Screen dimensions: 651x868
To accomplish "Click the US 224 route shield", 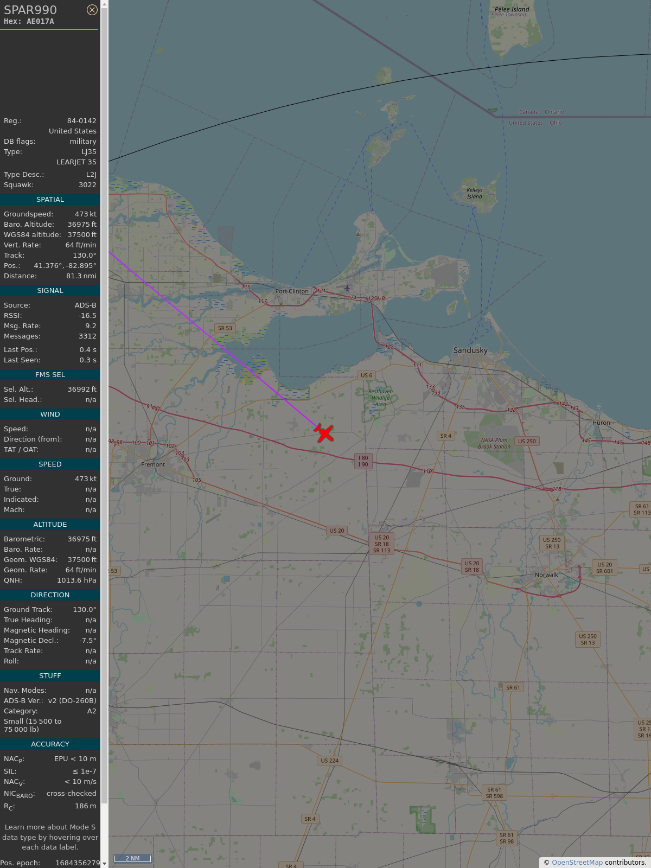I will pos(329,761).
